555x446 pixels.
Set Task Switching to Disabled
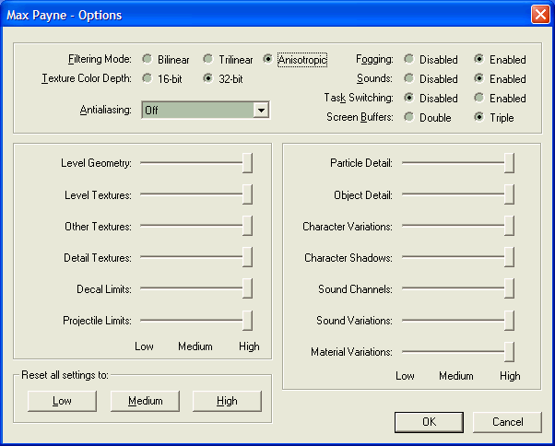pyautogui.click(x=431, y=98)
